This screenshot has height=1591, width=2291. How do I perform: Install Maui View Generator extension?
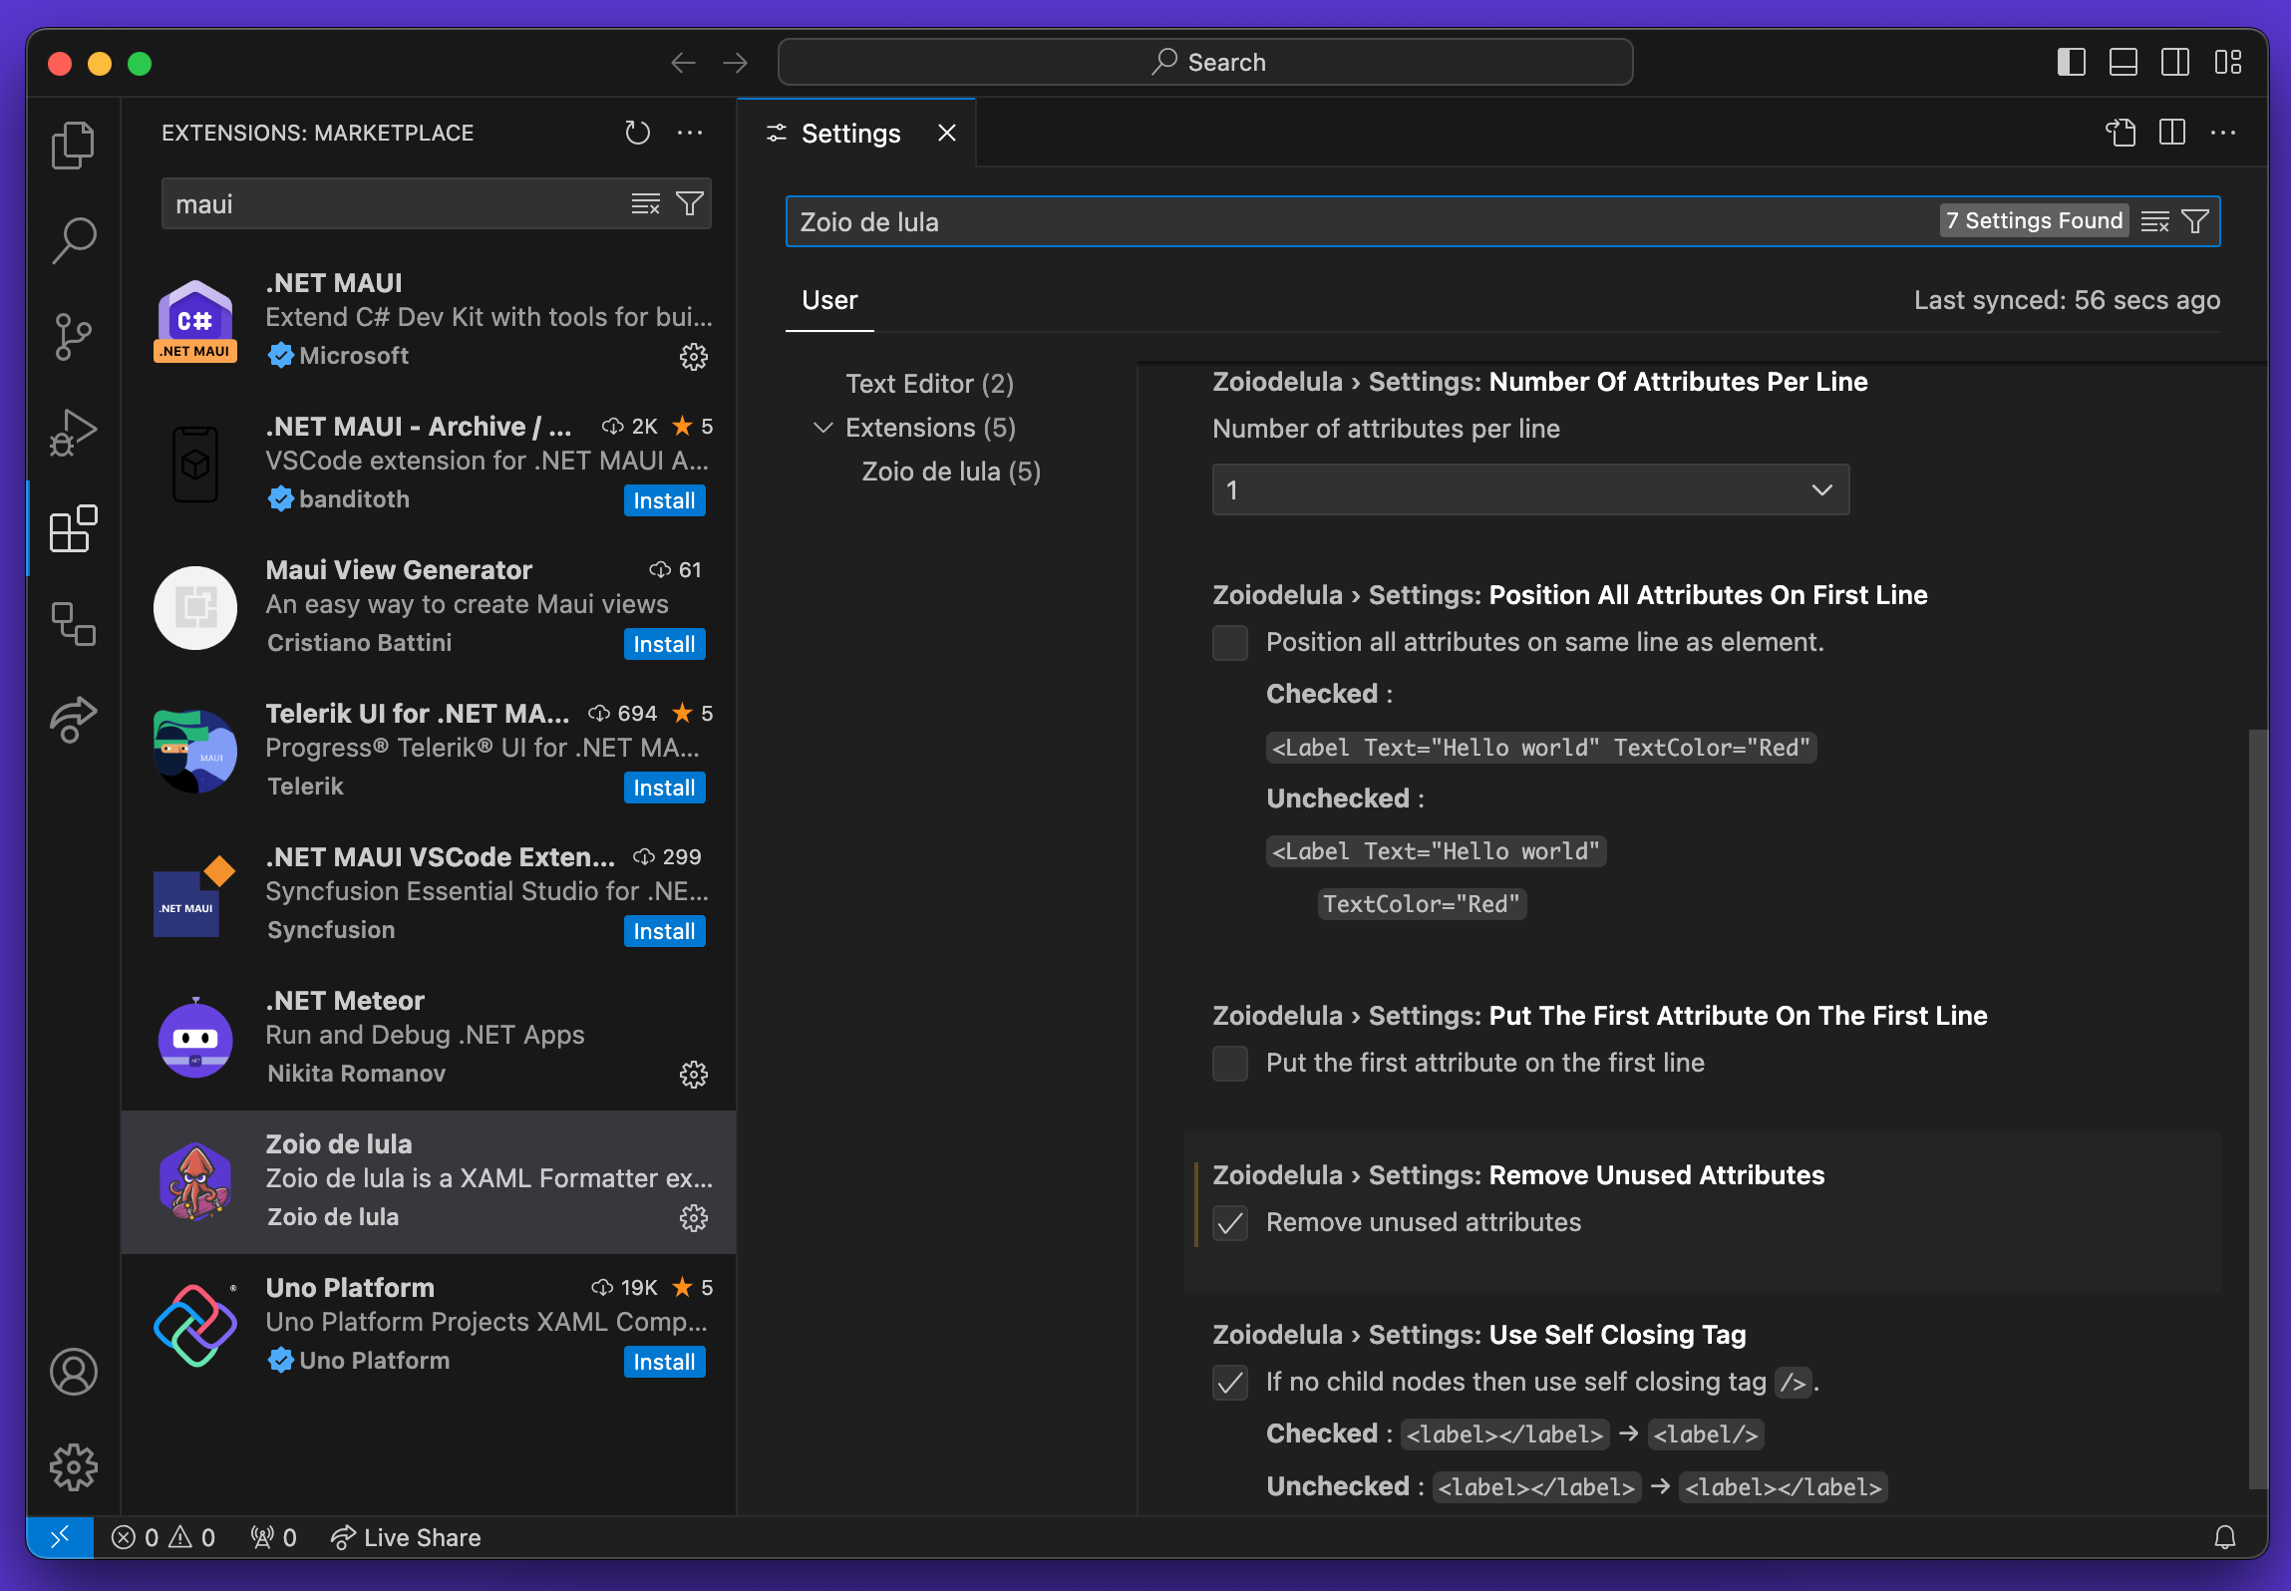point(664,644)
